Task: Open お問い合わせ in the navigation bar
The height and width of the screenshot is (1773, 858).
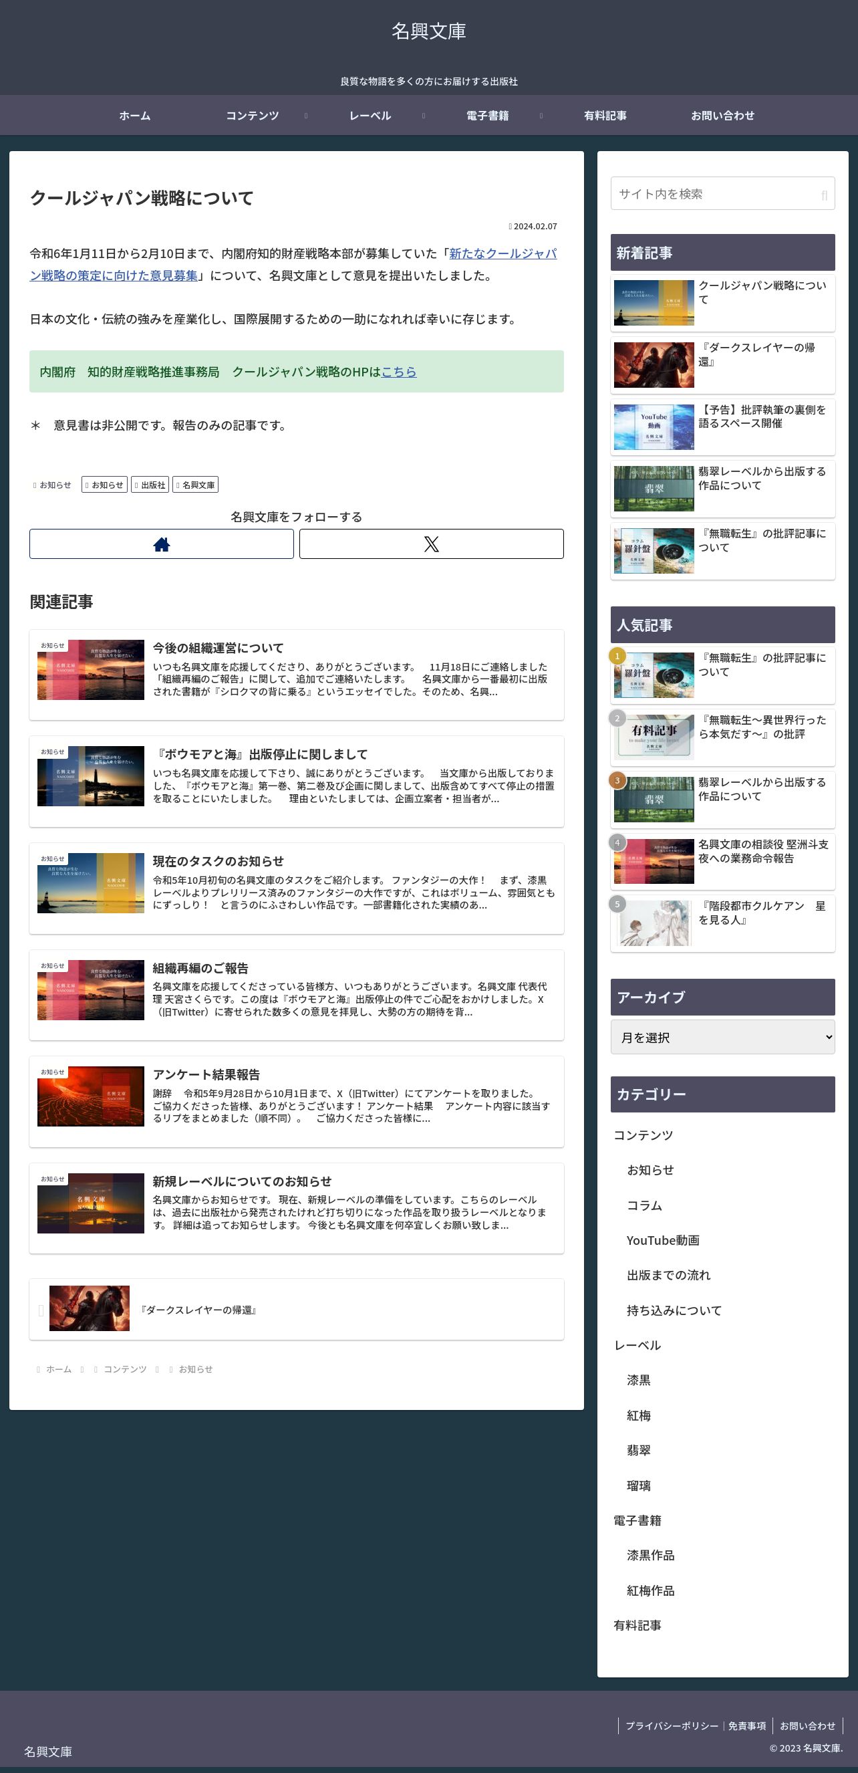Action: click(x=722, y=116)
